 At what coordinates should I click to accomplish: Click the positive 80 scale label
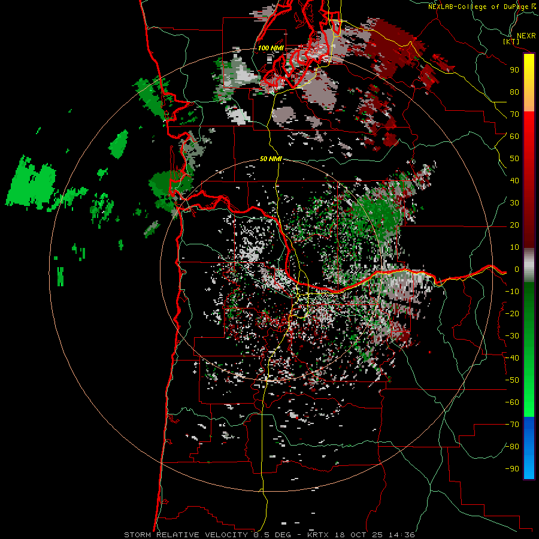[x=514, y=92]
